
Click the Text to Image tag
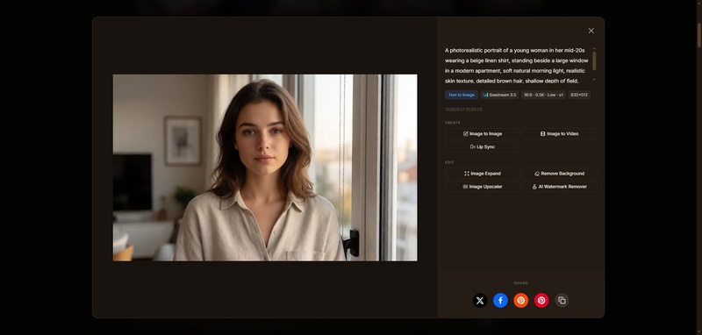pos(462,95)
